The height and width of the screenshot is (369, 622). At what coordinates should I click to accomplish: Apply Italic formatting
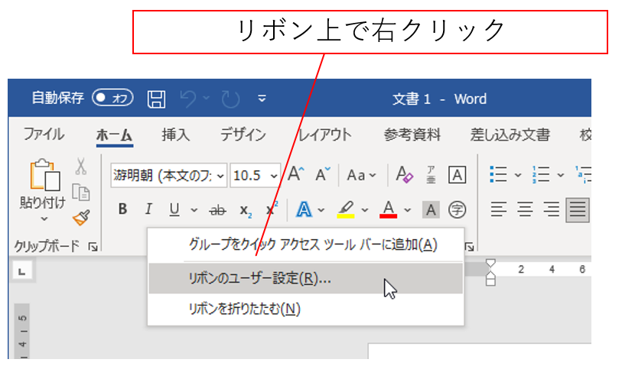tap(148, 209)
